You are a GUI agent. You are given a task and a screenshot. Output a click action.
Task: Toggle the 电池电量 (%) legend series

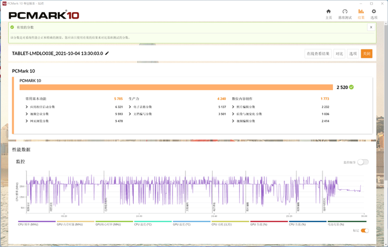347,223
